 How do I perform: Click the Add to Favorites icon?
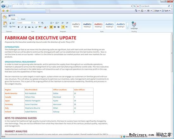(x=8, y=11)
